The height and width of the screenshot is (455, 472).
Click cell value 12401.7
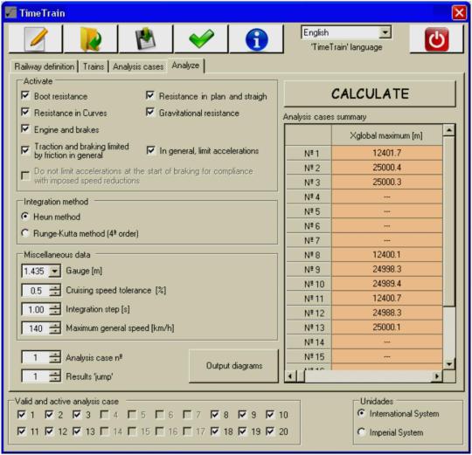click(x=387, y=153)
